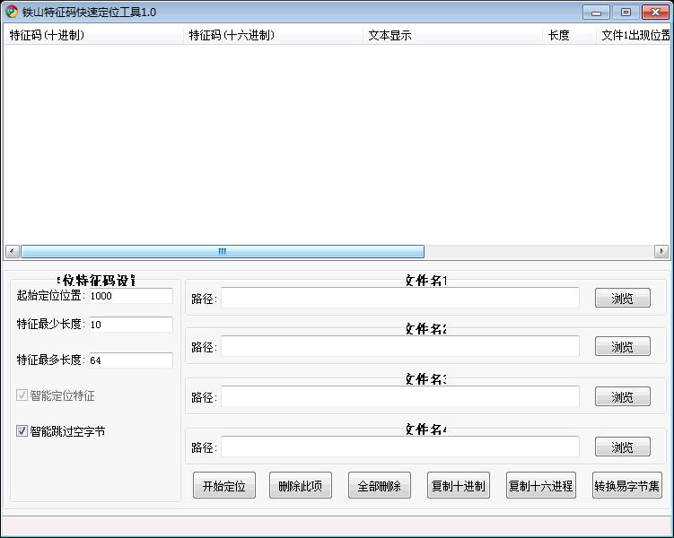Click the horizontal scrollbar left arrow
674x538 pixels.
coord(12,252)
